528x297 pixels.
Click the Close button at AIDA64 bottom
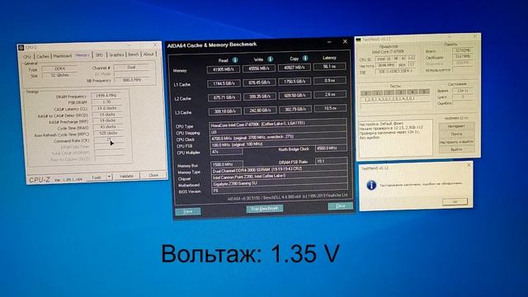341,205
